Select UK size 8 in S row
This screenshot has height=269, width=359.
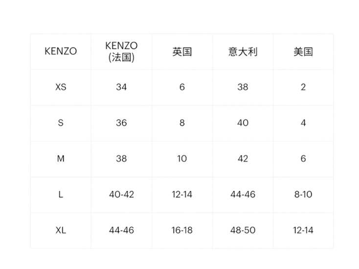coord(182,123)
